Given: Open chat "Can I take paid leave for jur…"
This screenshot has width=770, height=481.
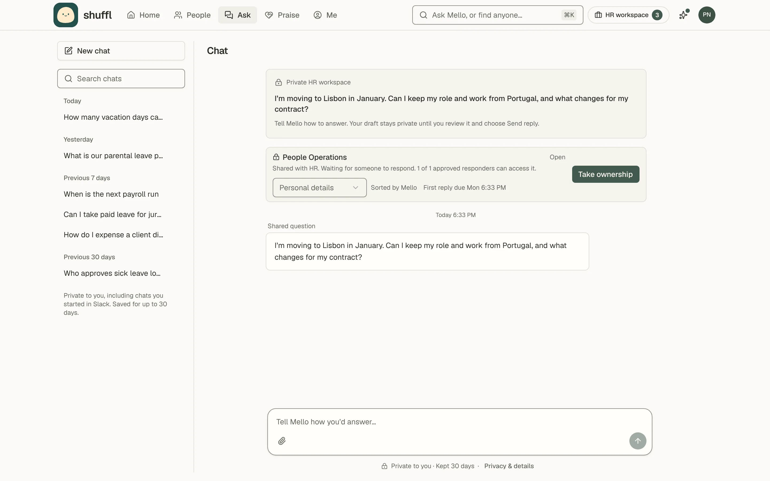Looking at the screenshot, I should click(x=113, y=214).
